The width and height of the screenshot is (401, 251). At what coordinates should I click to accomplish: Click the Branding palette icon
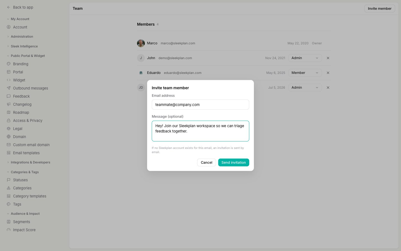click(x=9, y=64)
